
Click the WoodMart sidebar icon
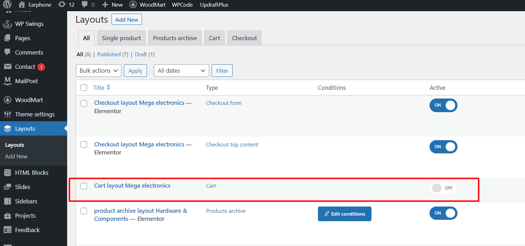point(8,100)
